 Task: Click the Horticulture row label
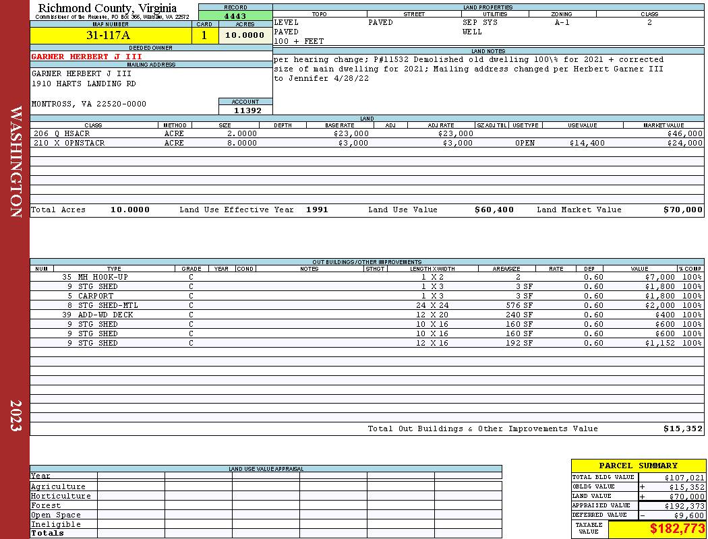pyautogui.click(x=61, y=496)
